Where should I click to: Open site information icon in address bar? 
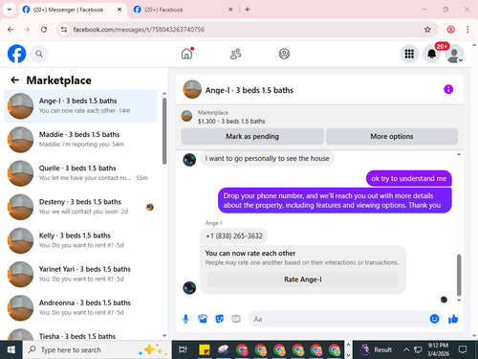click(x=64, y=30)
